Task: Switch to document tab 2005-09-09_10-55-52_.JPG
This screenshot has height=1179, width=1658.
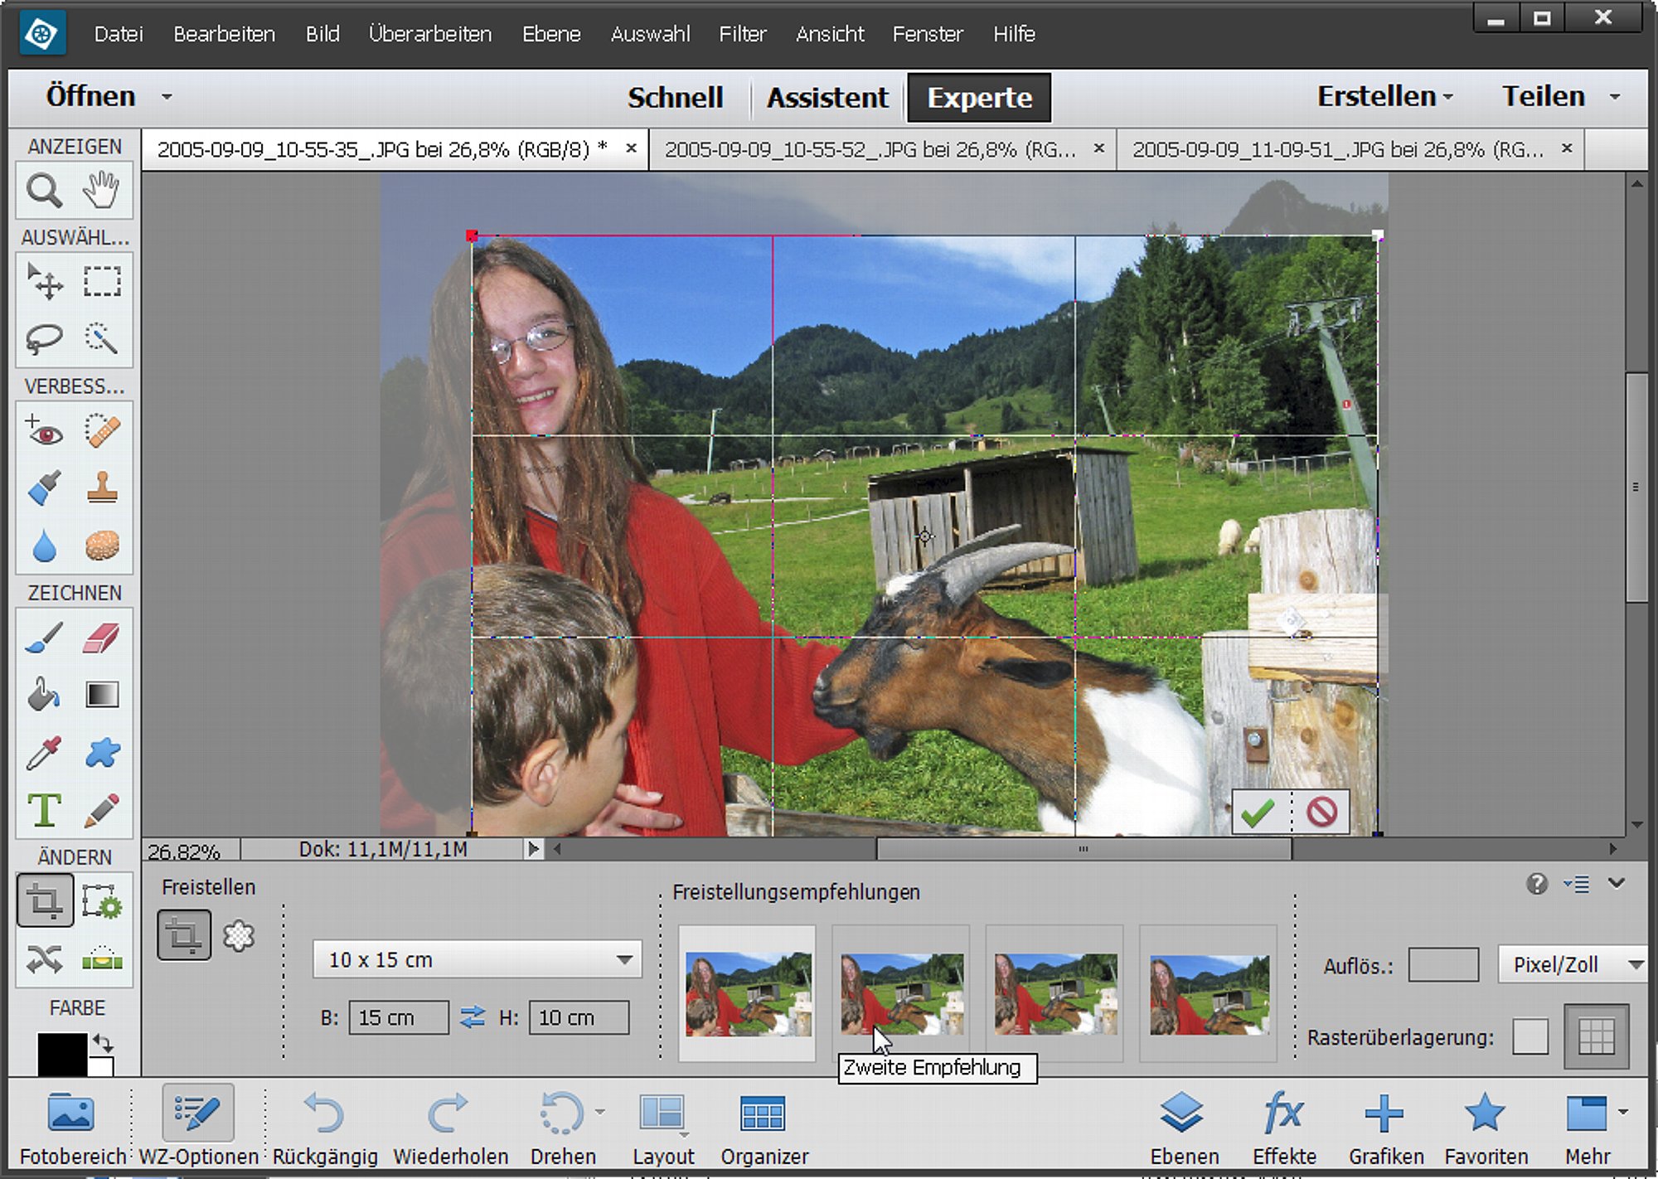Action: [870, 150]
